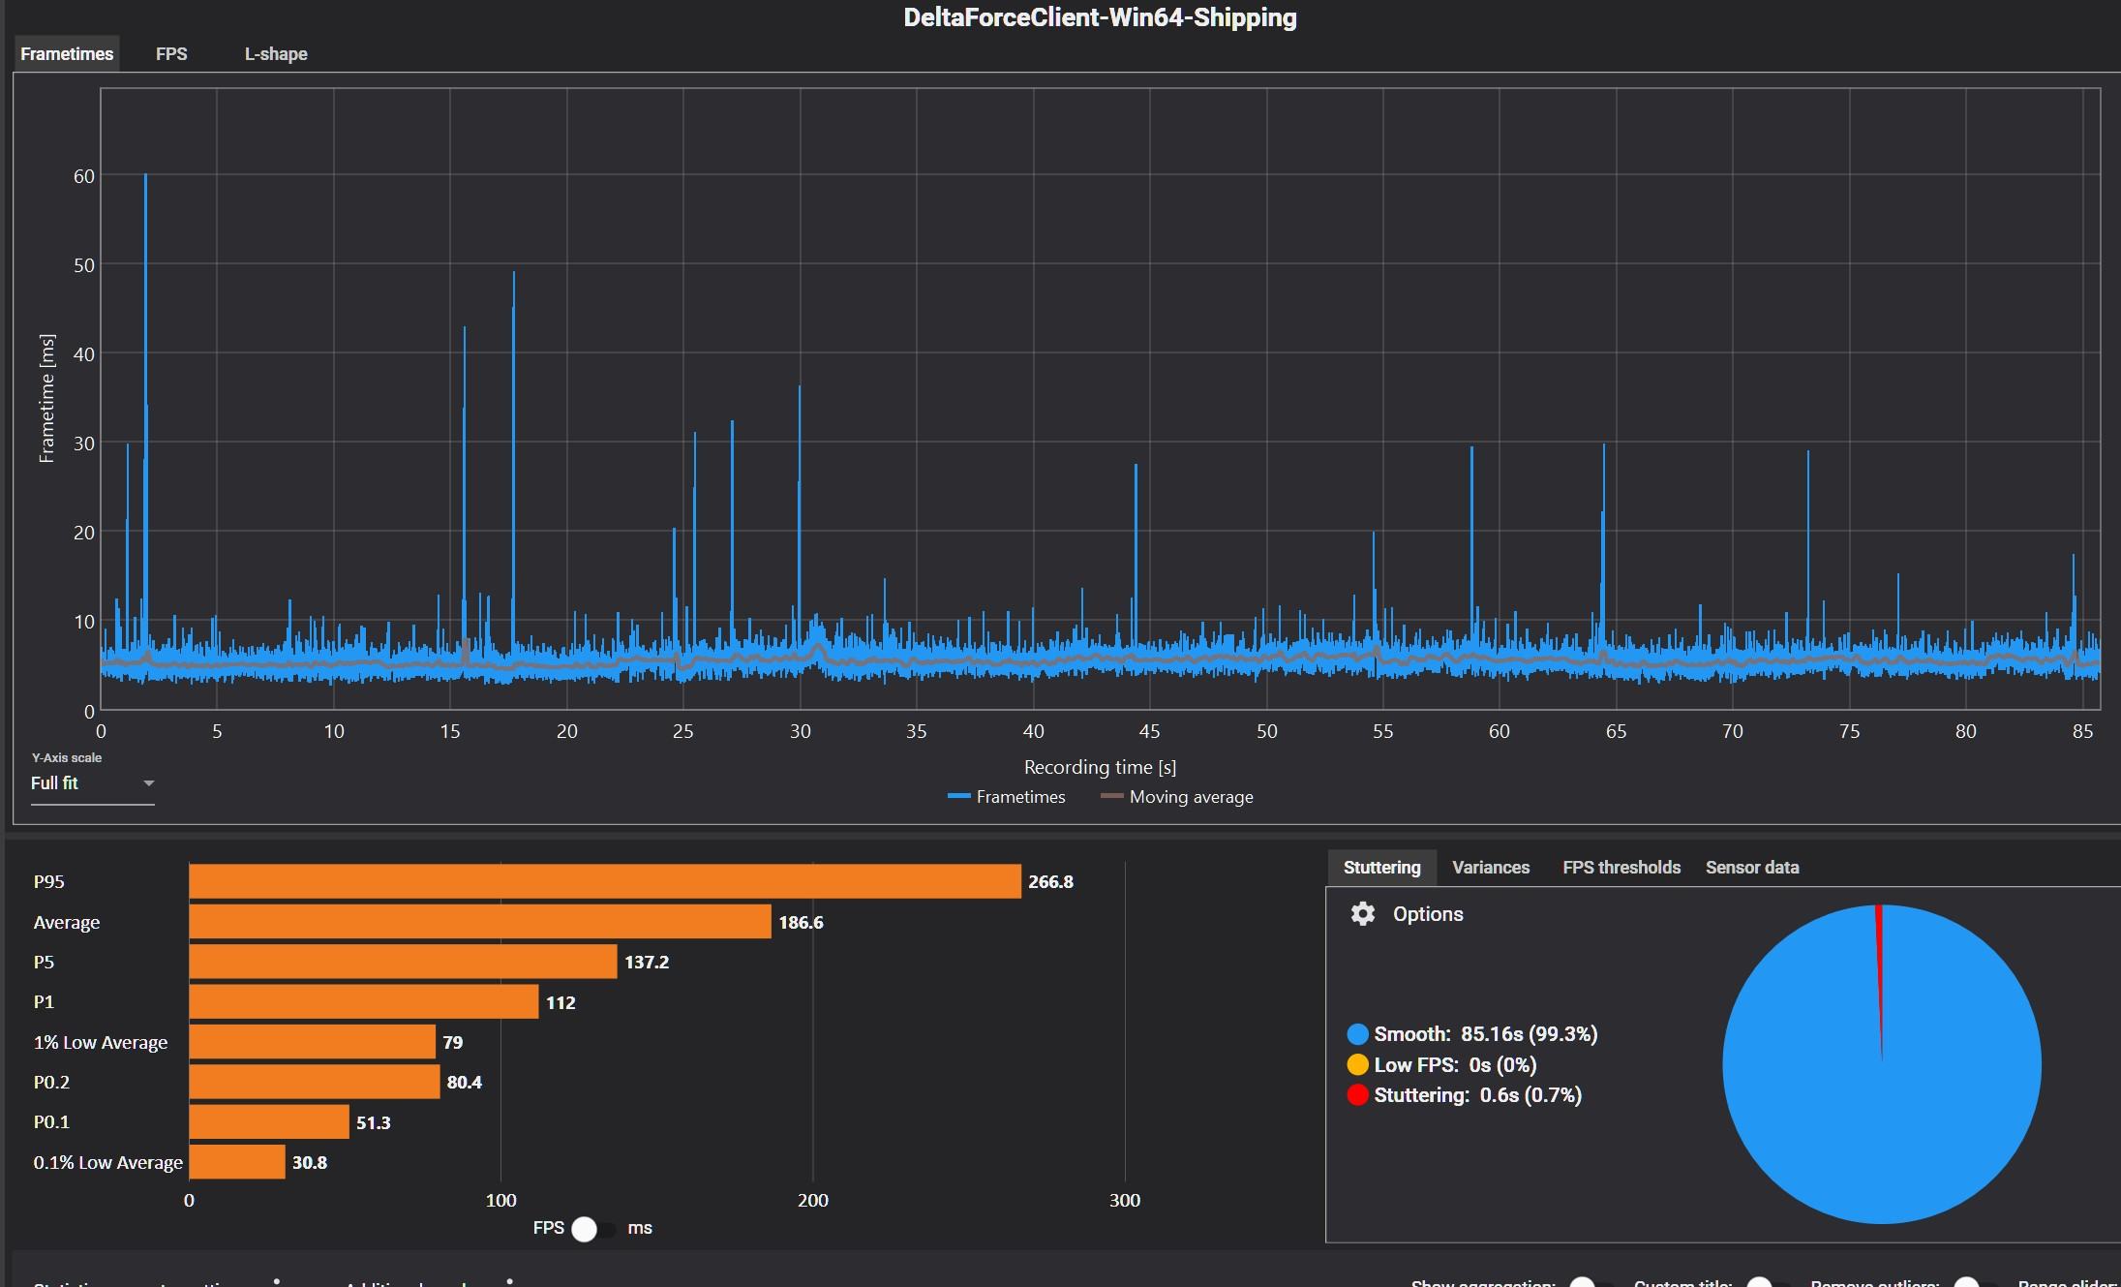
Task: Click the Options gear icon
Action: click(x=1363, y=914)
